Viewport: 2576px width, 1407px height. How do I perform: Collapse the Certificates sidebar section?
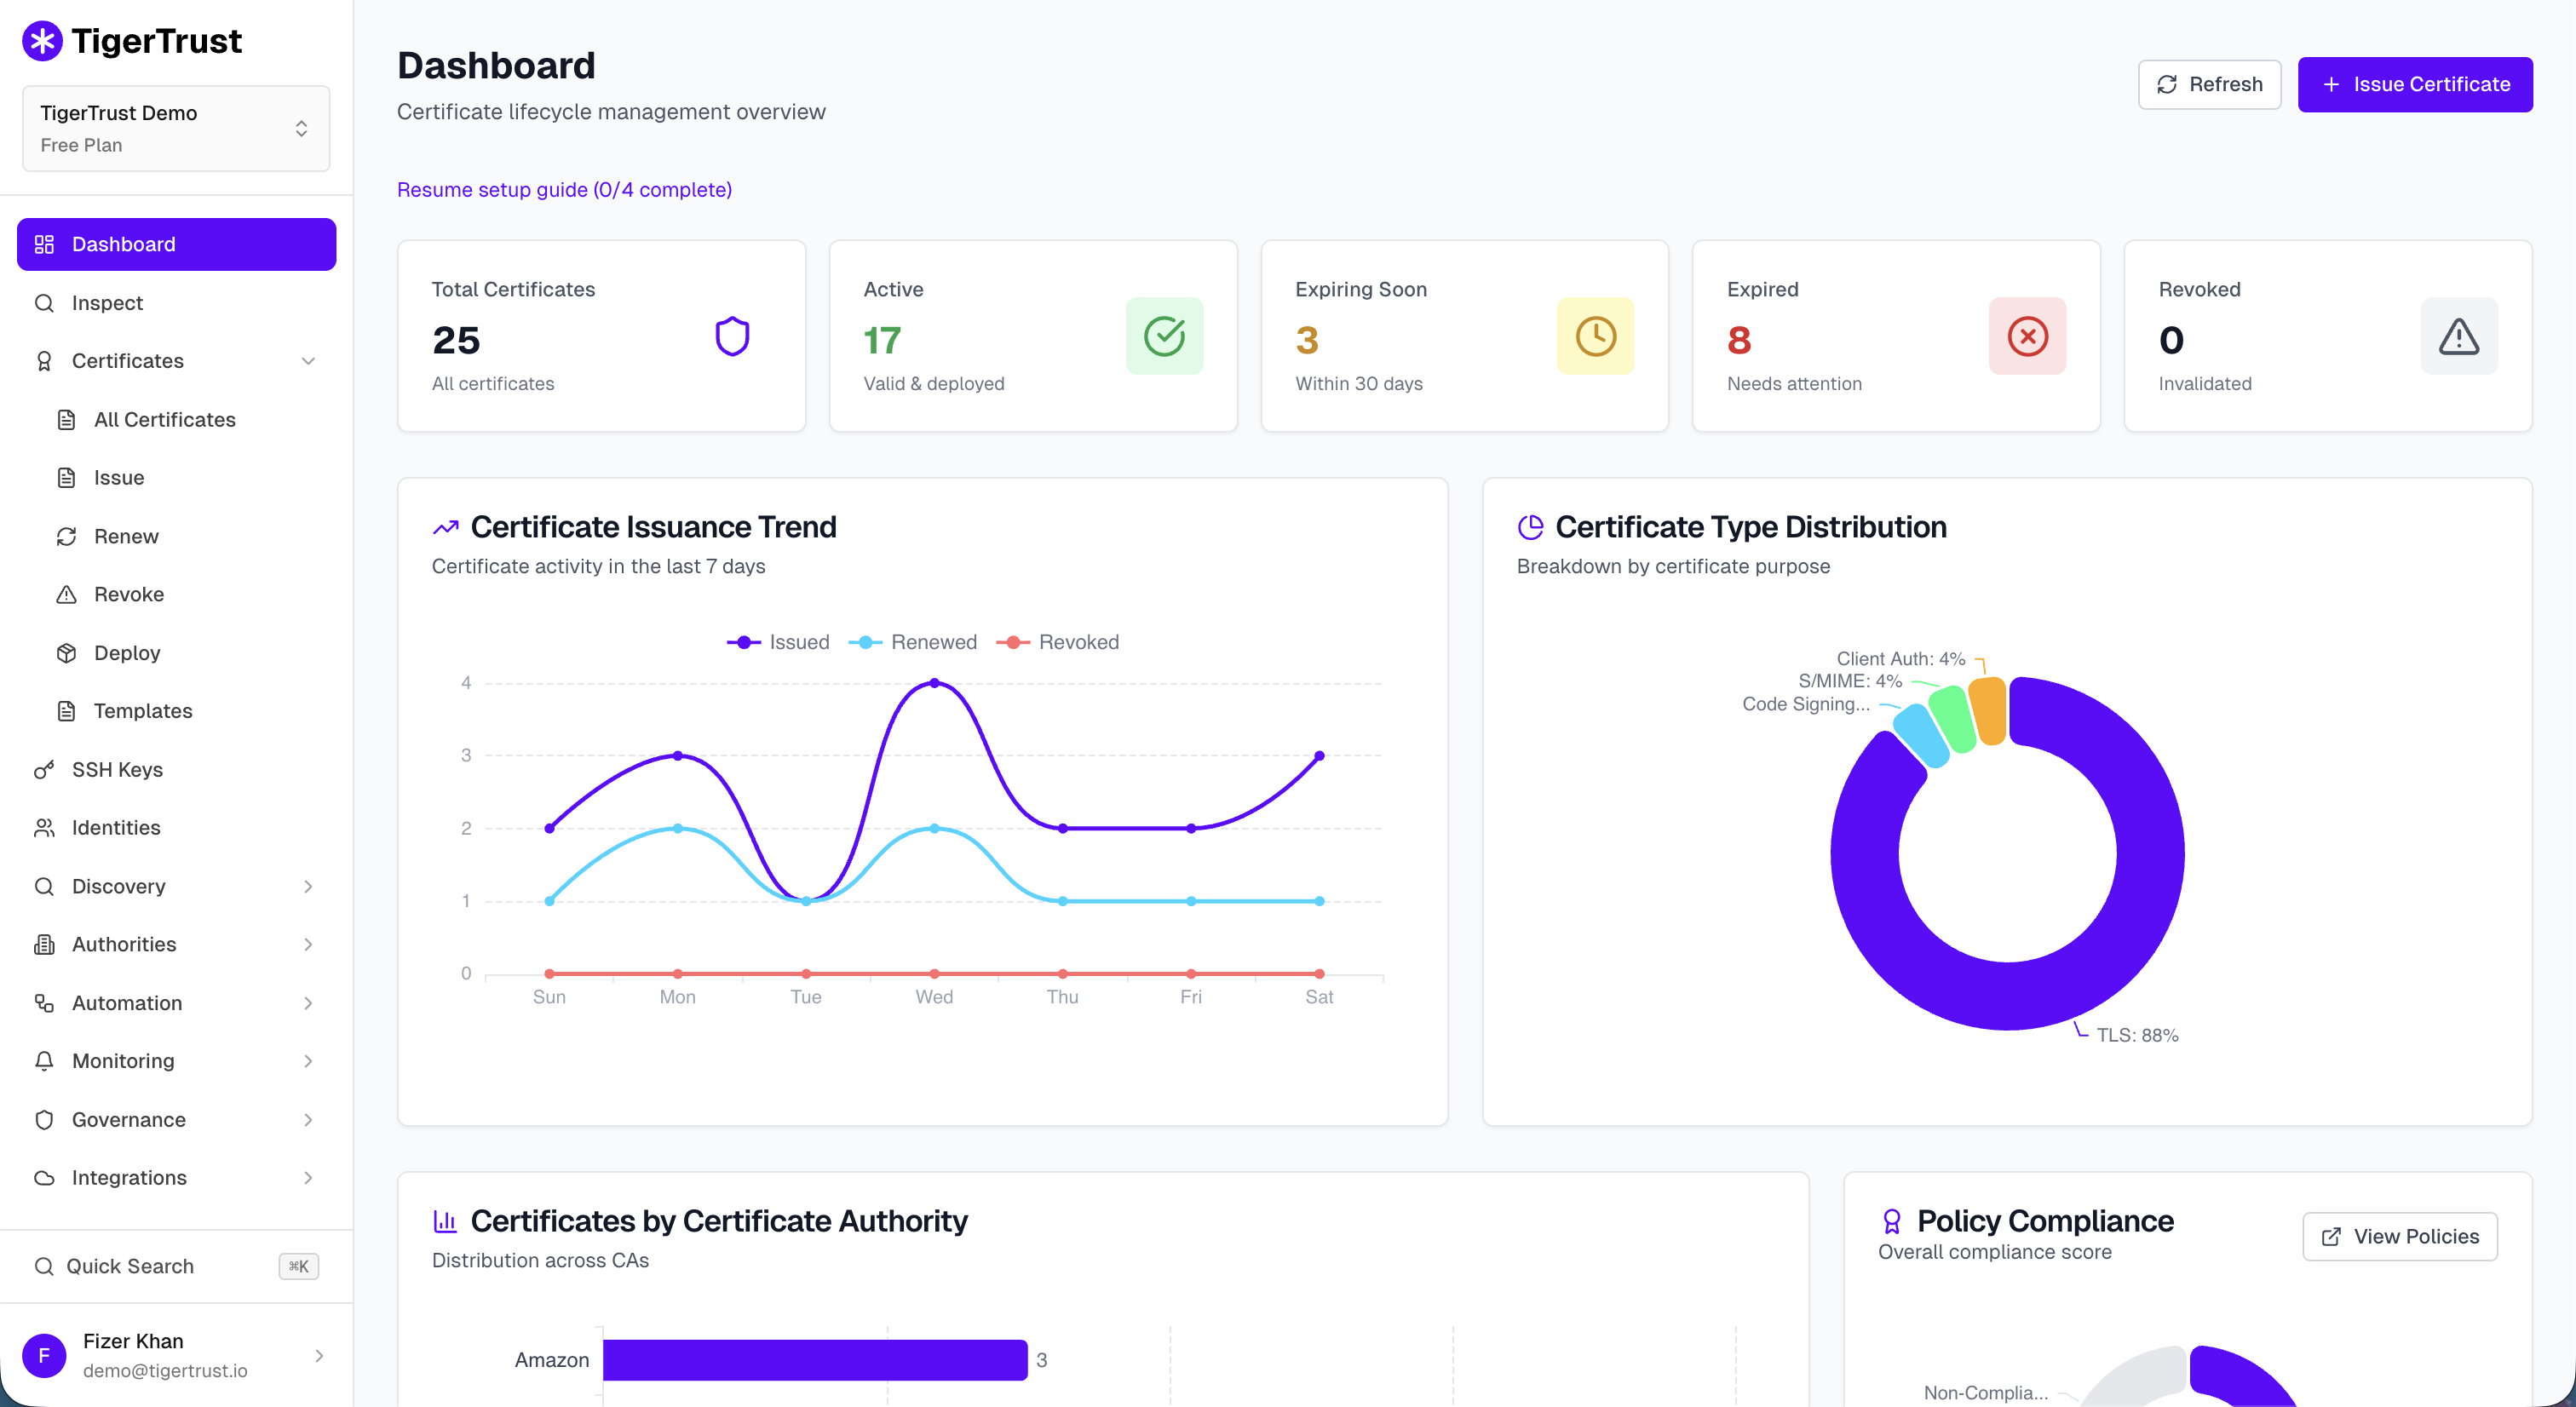[176, 361]
